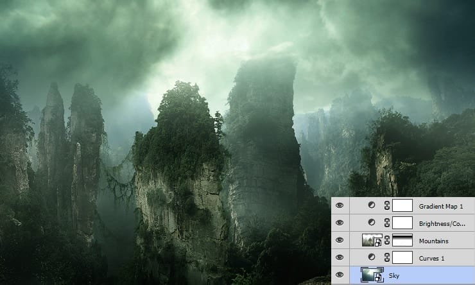Image resolution: width=475 pixels, height=285 pixels.
Task: Select the Curves 1 layer mask
Action: tap(402, 257)
